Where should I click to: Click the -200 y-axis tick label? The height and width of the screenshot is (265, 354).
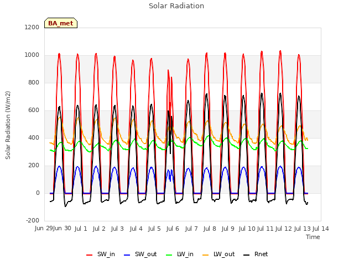(x=33, y=220)
